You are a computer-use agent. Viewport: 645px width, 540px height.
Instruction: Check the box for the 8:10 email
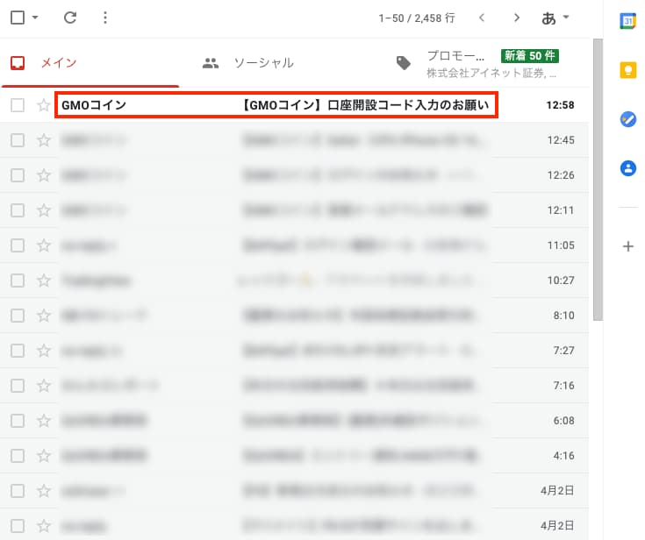click(x=18, y=316)
